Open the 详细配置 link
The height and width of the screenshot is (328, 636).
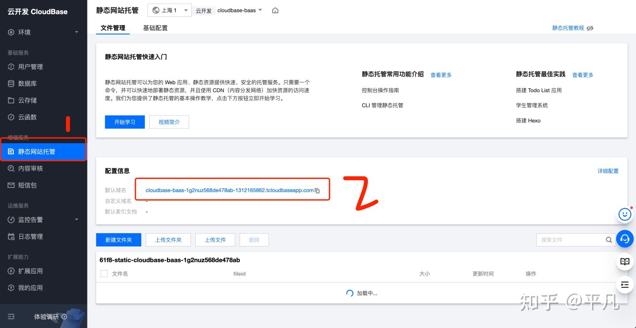pos(608,171)
